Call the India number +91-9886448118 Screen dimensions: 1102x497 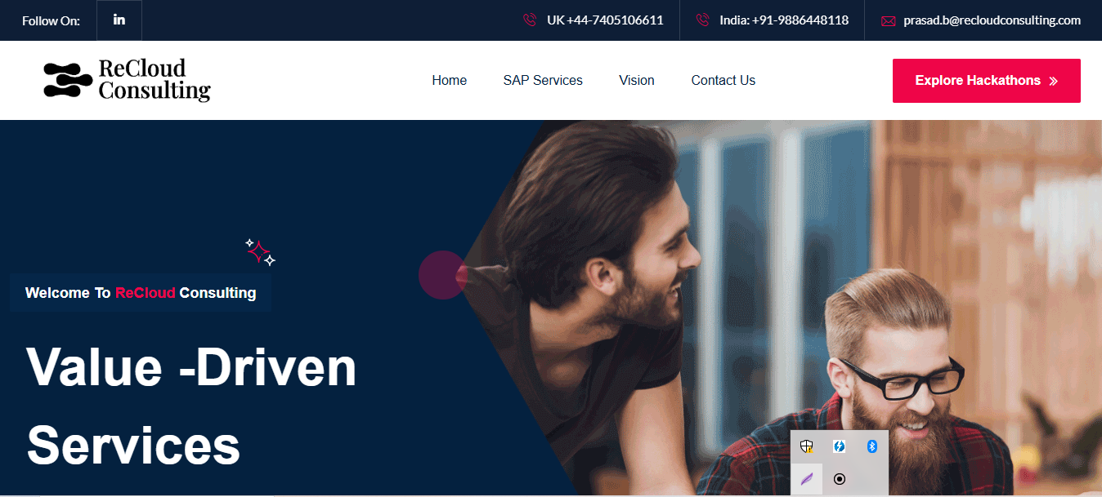coord(784,20)
